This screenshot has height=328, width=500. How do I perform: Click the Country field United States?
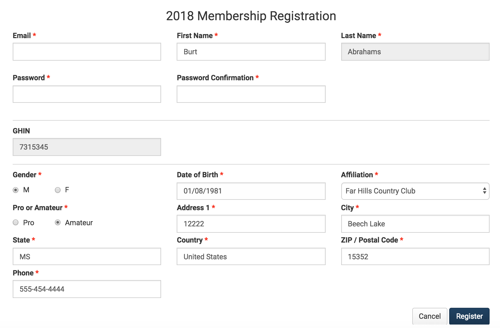click(x=251, y=256)
